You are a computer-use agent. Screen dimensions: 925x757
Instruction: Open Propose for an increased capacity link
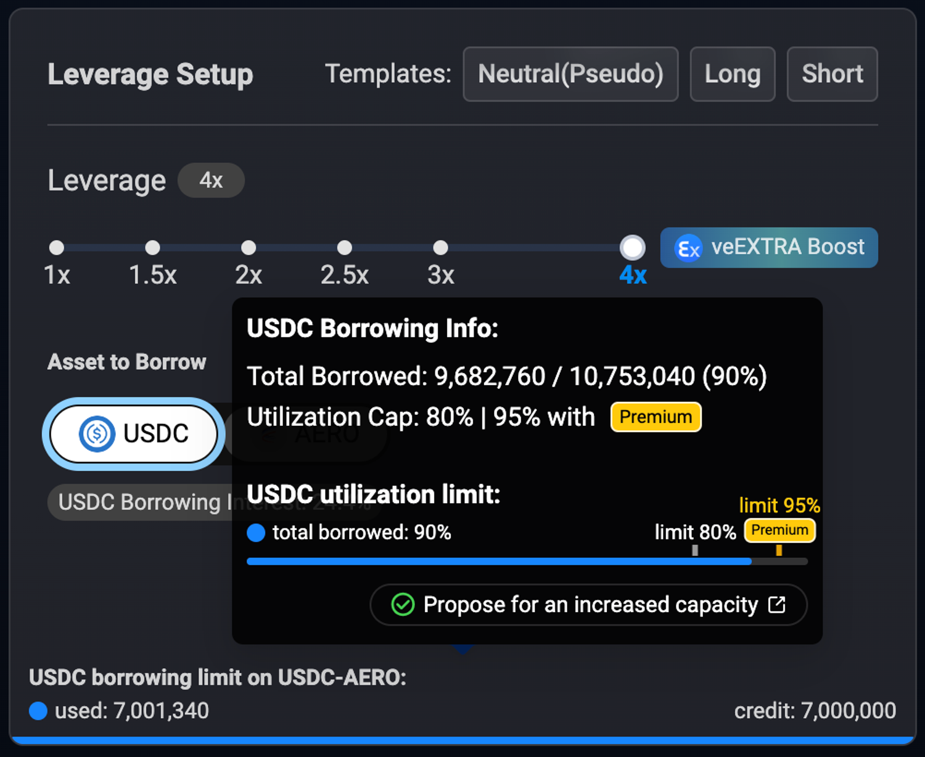coord(588,605)
